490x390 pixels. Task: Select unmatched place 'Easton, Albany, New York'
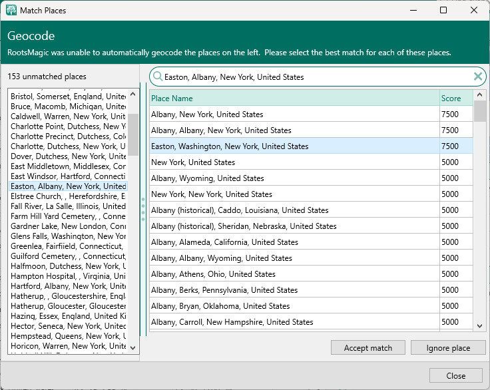(x=68, y=186)
